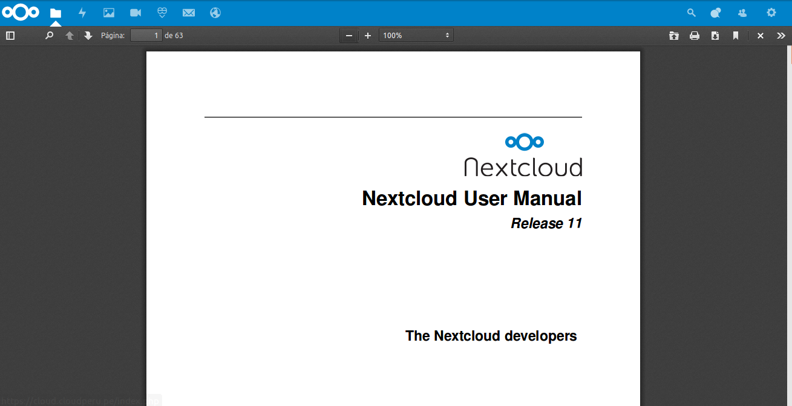This screenshot has height=406, width=792.
Task: Open the chat bubbles icon
Action: (x=716, y=13)
